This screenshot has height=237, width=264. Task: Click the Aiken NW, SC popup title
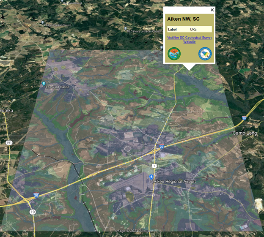click(183, 19)
